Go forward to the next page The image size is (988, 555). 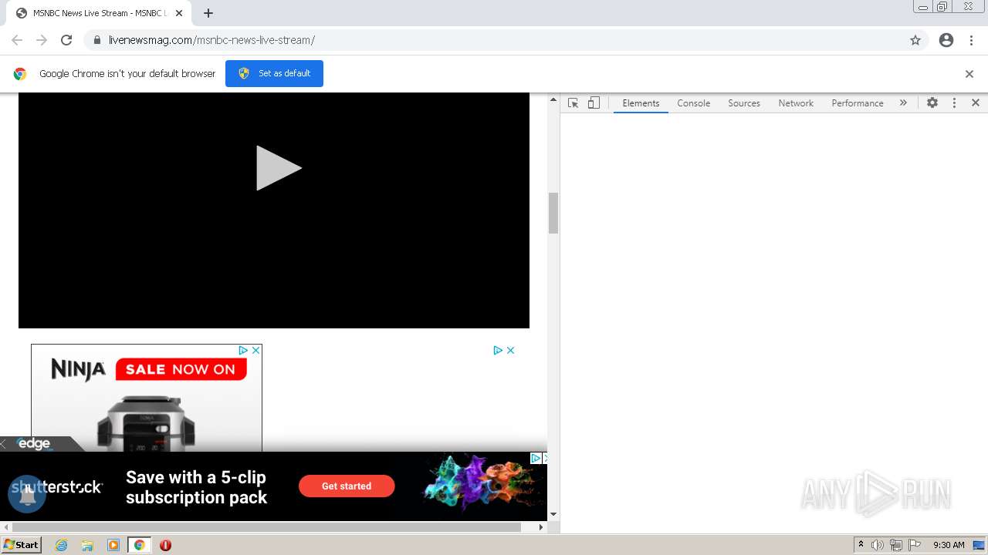(x=42, y=40)
